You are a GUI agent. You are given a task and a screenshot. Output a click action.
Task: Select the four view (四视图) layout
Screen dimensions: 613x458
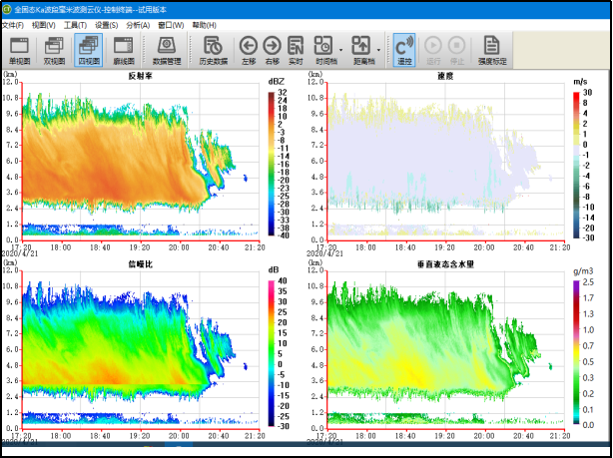(x=89, y=51)
